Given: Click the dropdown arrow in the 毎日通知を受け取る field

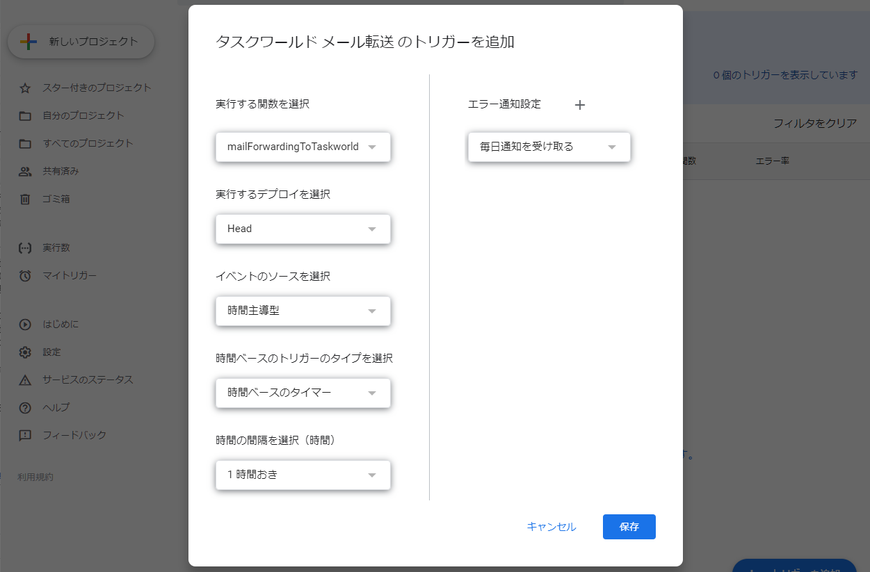Looking at the screenshot, I should pyautogui.click(x=612, y=147).
